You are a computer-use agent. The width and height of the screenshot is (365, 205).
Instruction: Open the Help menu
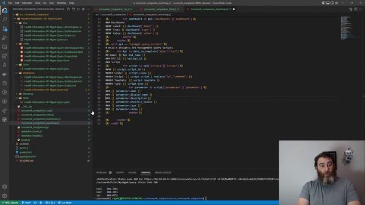pos(71,3)
